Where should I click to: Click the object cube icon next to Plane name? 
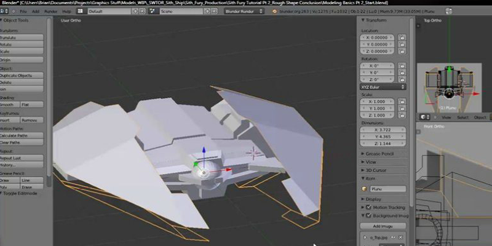(364, 189)
